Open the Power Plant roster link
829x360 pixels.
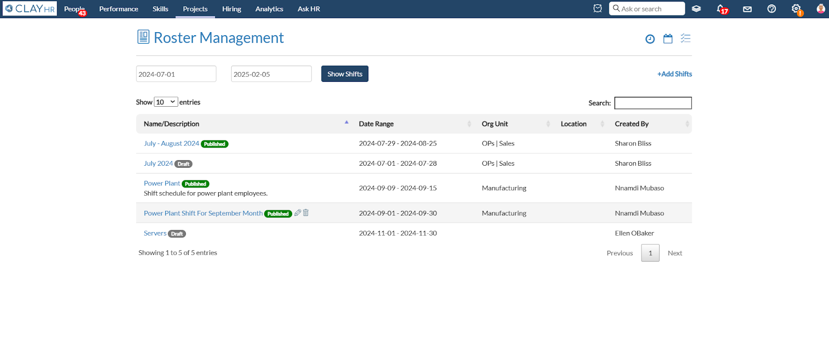coord(162,183)
